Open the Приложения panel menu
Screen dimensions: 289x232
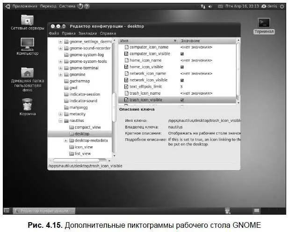[x=25, y=6]
